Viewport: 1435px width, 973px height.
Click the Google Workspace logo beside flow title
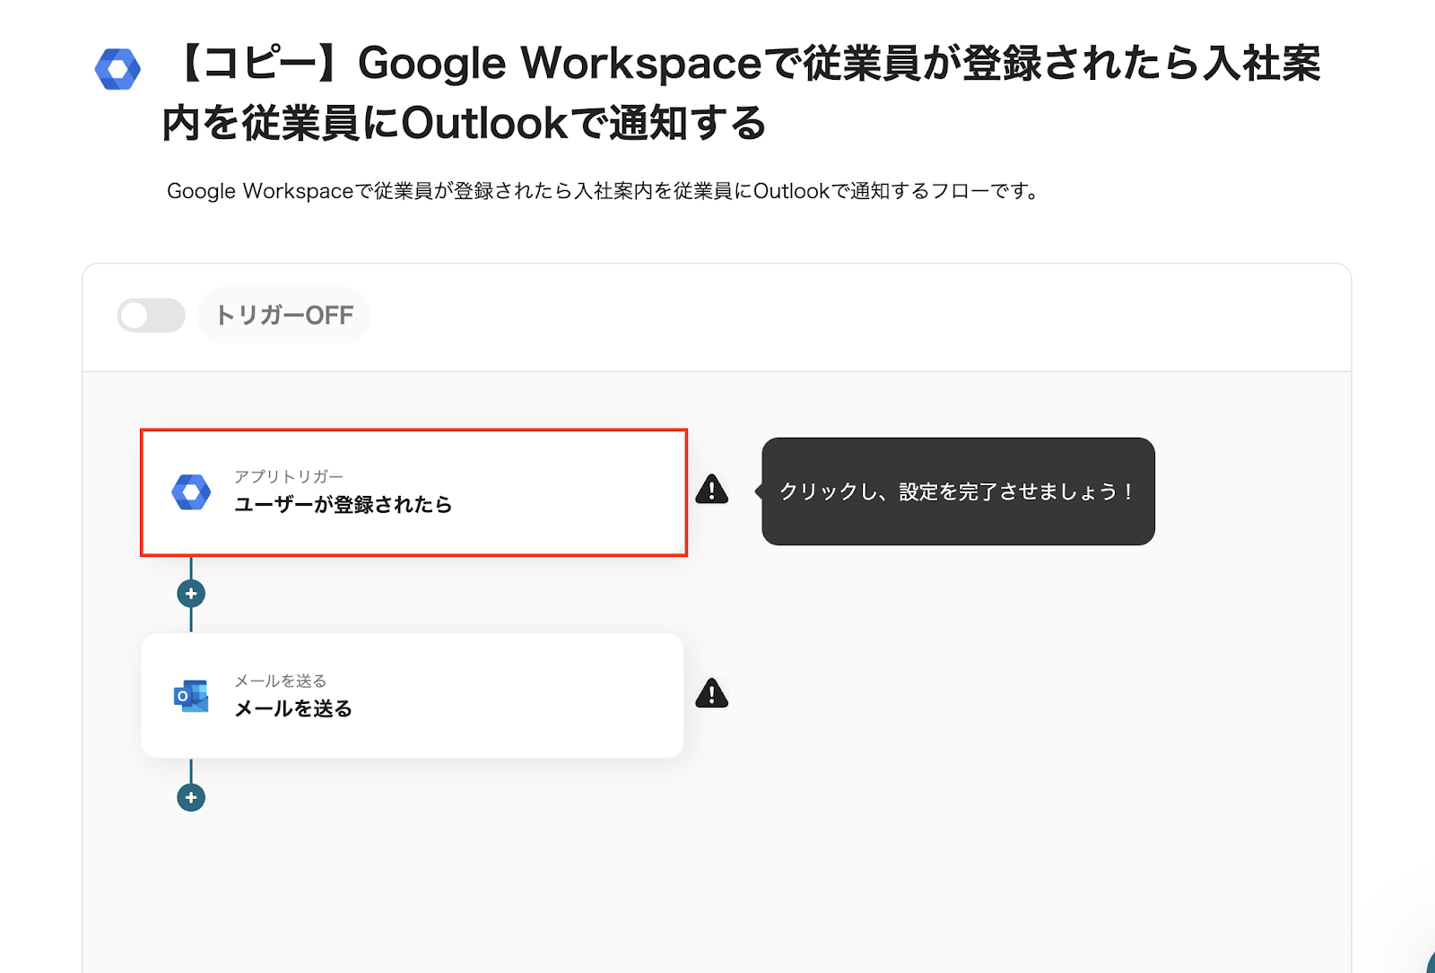pos(117,69)
